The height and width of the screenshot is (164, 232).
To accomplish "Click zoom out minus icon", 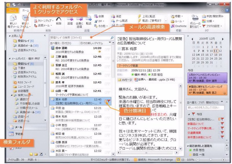I will coord(198,160).
